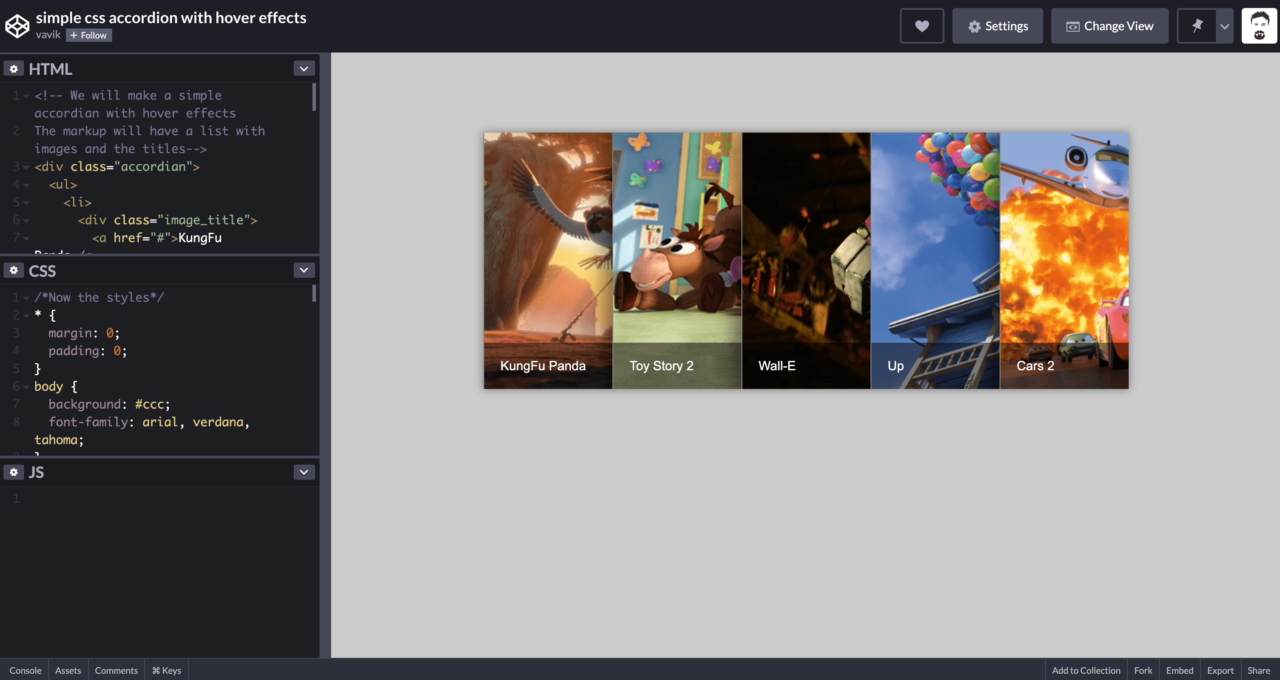Open the Up title link
1280x680 pixels.
click(895, 366)
